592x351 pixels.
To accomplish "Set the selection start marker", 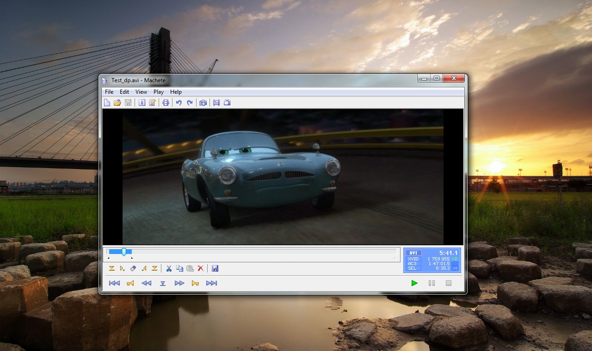I will 112,268.
